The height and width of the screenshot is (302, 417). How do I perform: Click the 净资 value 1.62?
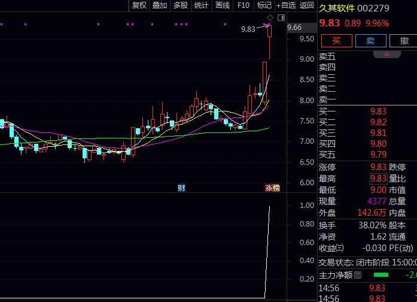[x=378, y=237]
